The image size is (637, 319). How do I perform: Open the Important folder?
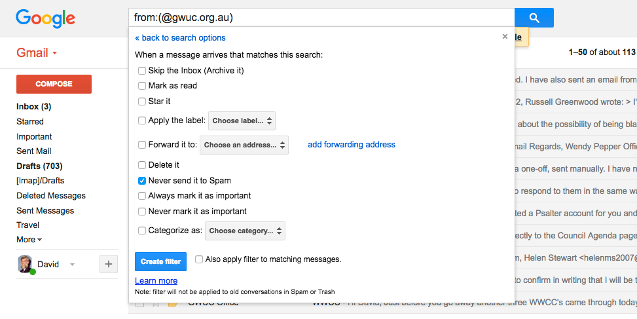34,136
